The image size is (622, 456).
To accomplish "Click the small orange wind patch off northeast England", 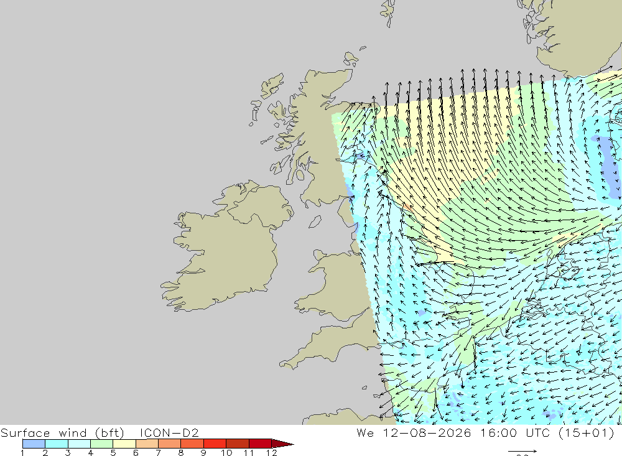I will coord(407,207).
